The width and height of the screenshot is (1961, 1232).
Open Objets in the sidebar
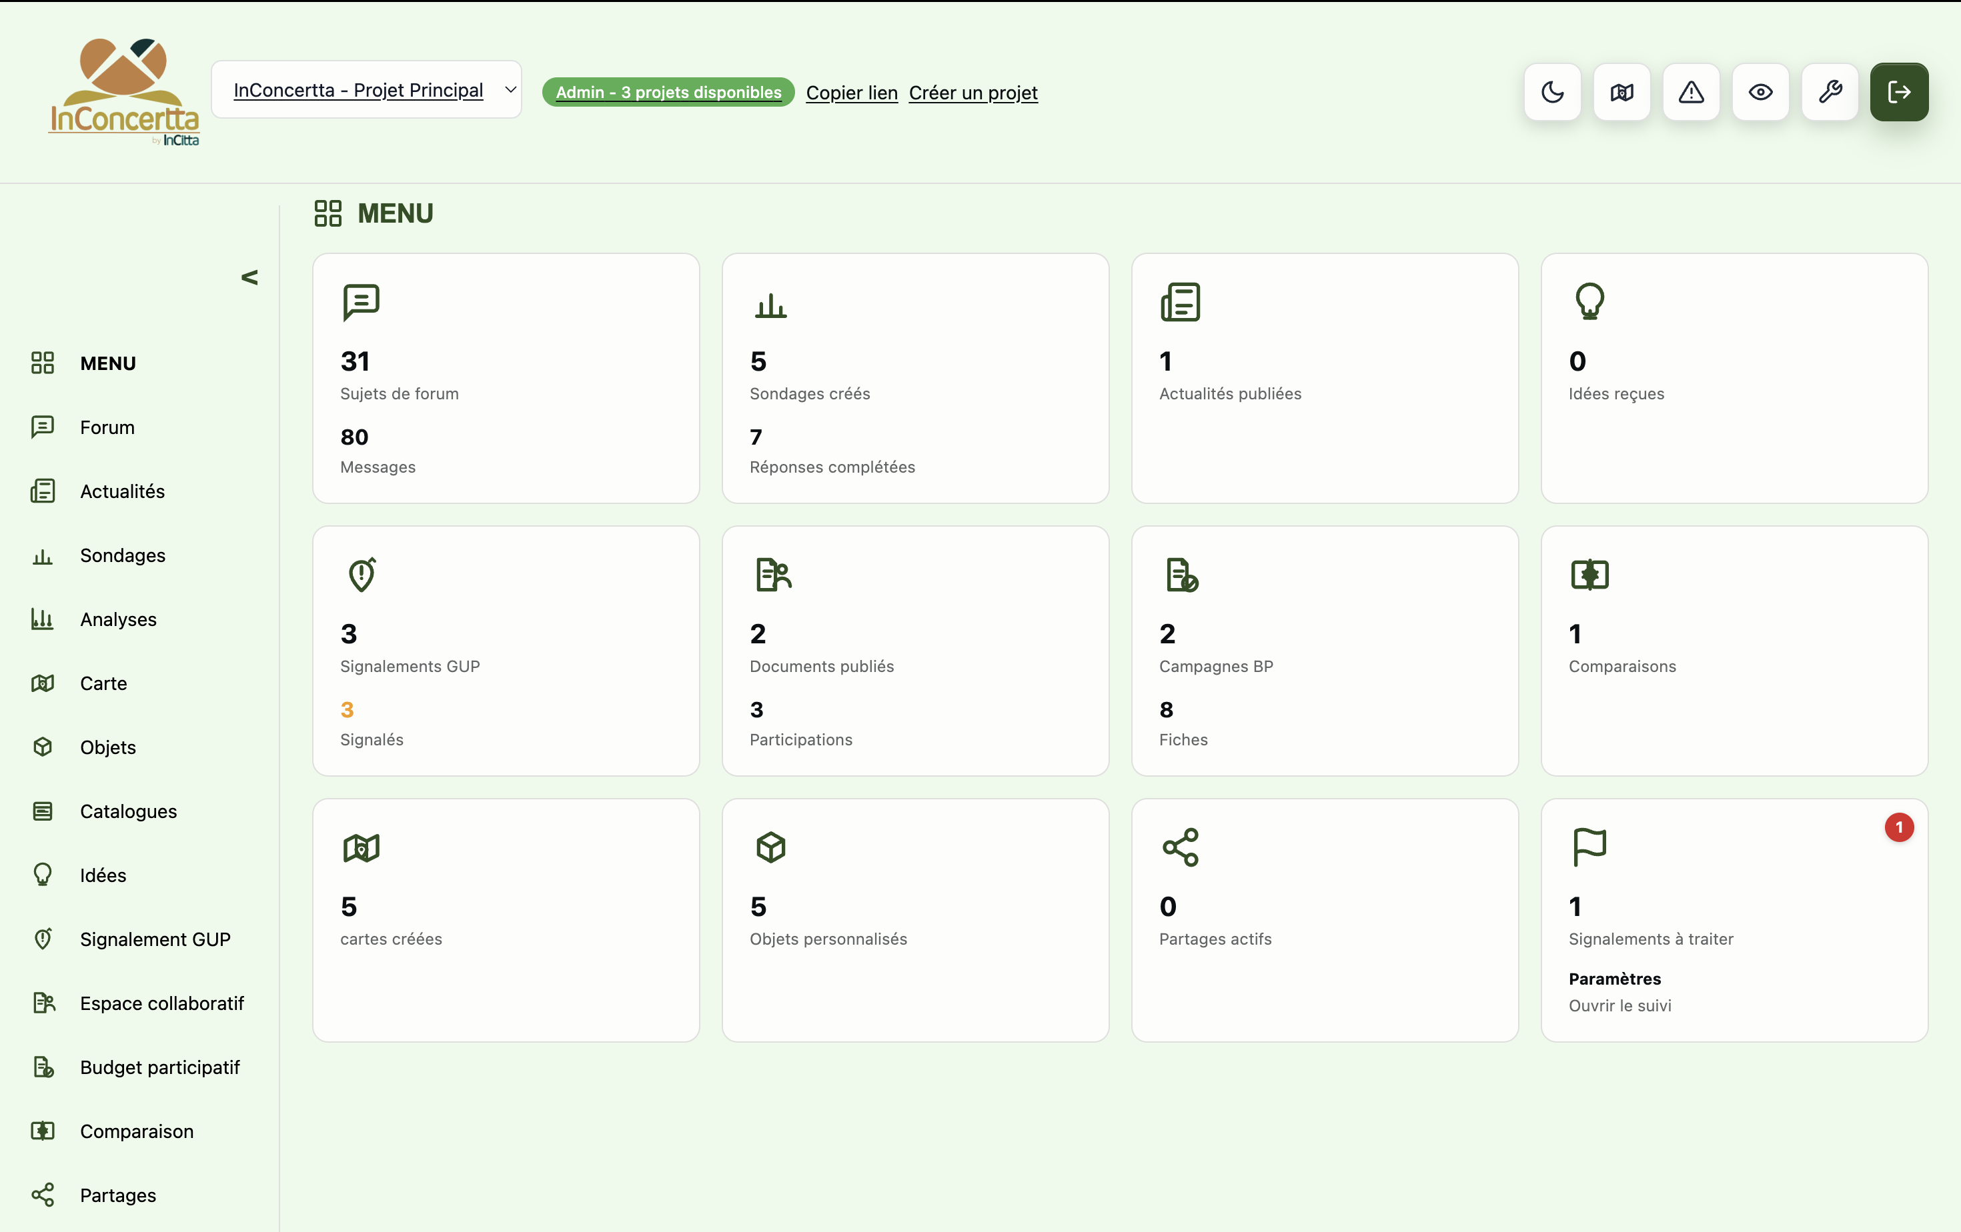click(x=107, y=747)
